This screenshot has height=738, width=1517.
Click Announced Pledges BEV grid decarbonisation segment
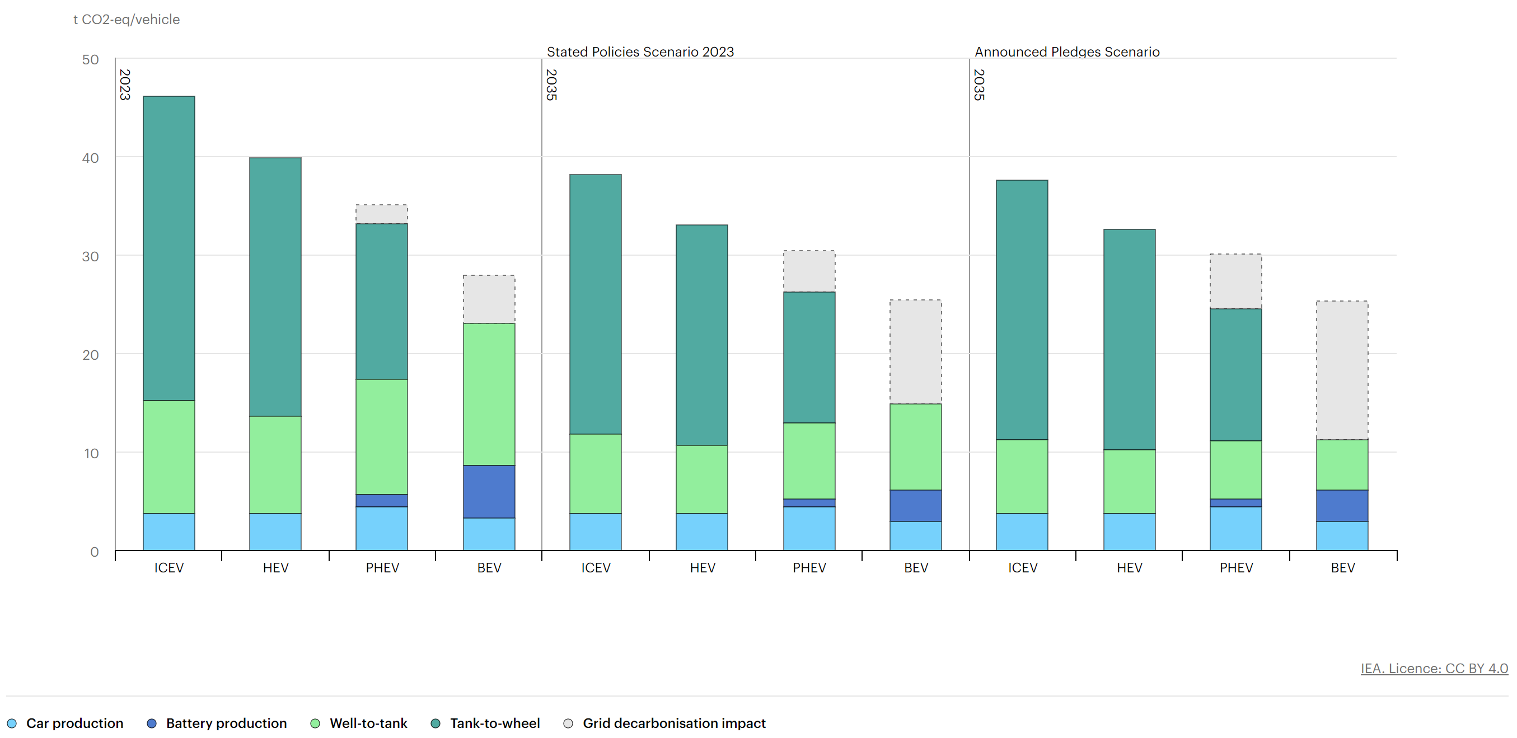point(1342,370)
